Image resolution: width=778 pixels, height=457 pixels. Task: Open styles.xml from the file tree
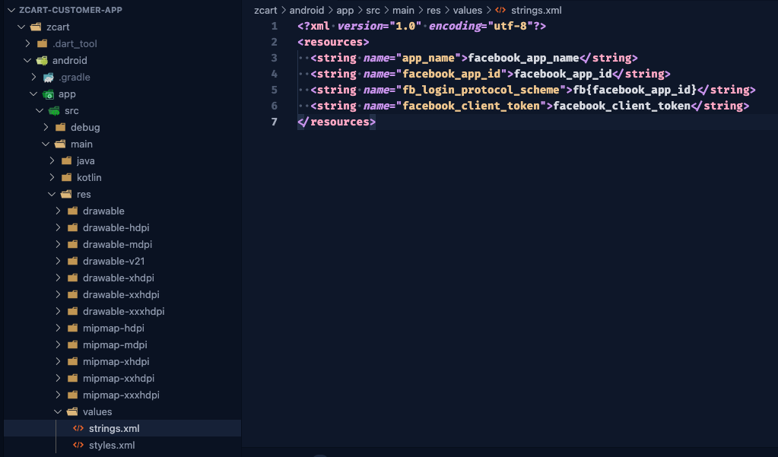[111, 446]
